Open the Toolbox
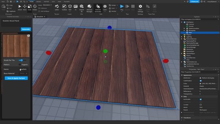Screen dimensions: 220x124 [64, 8]
